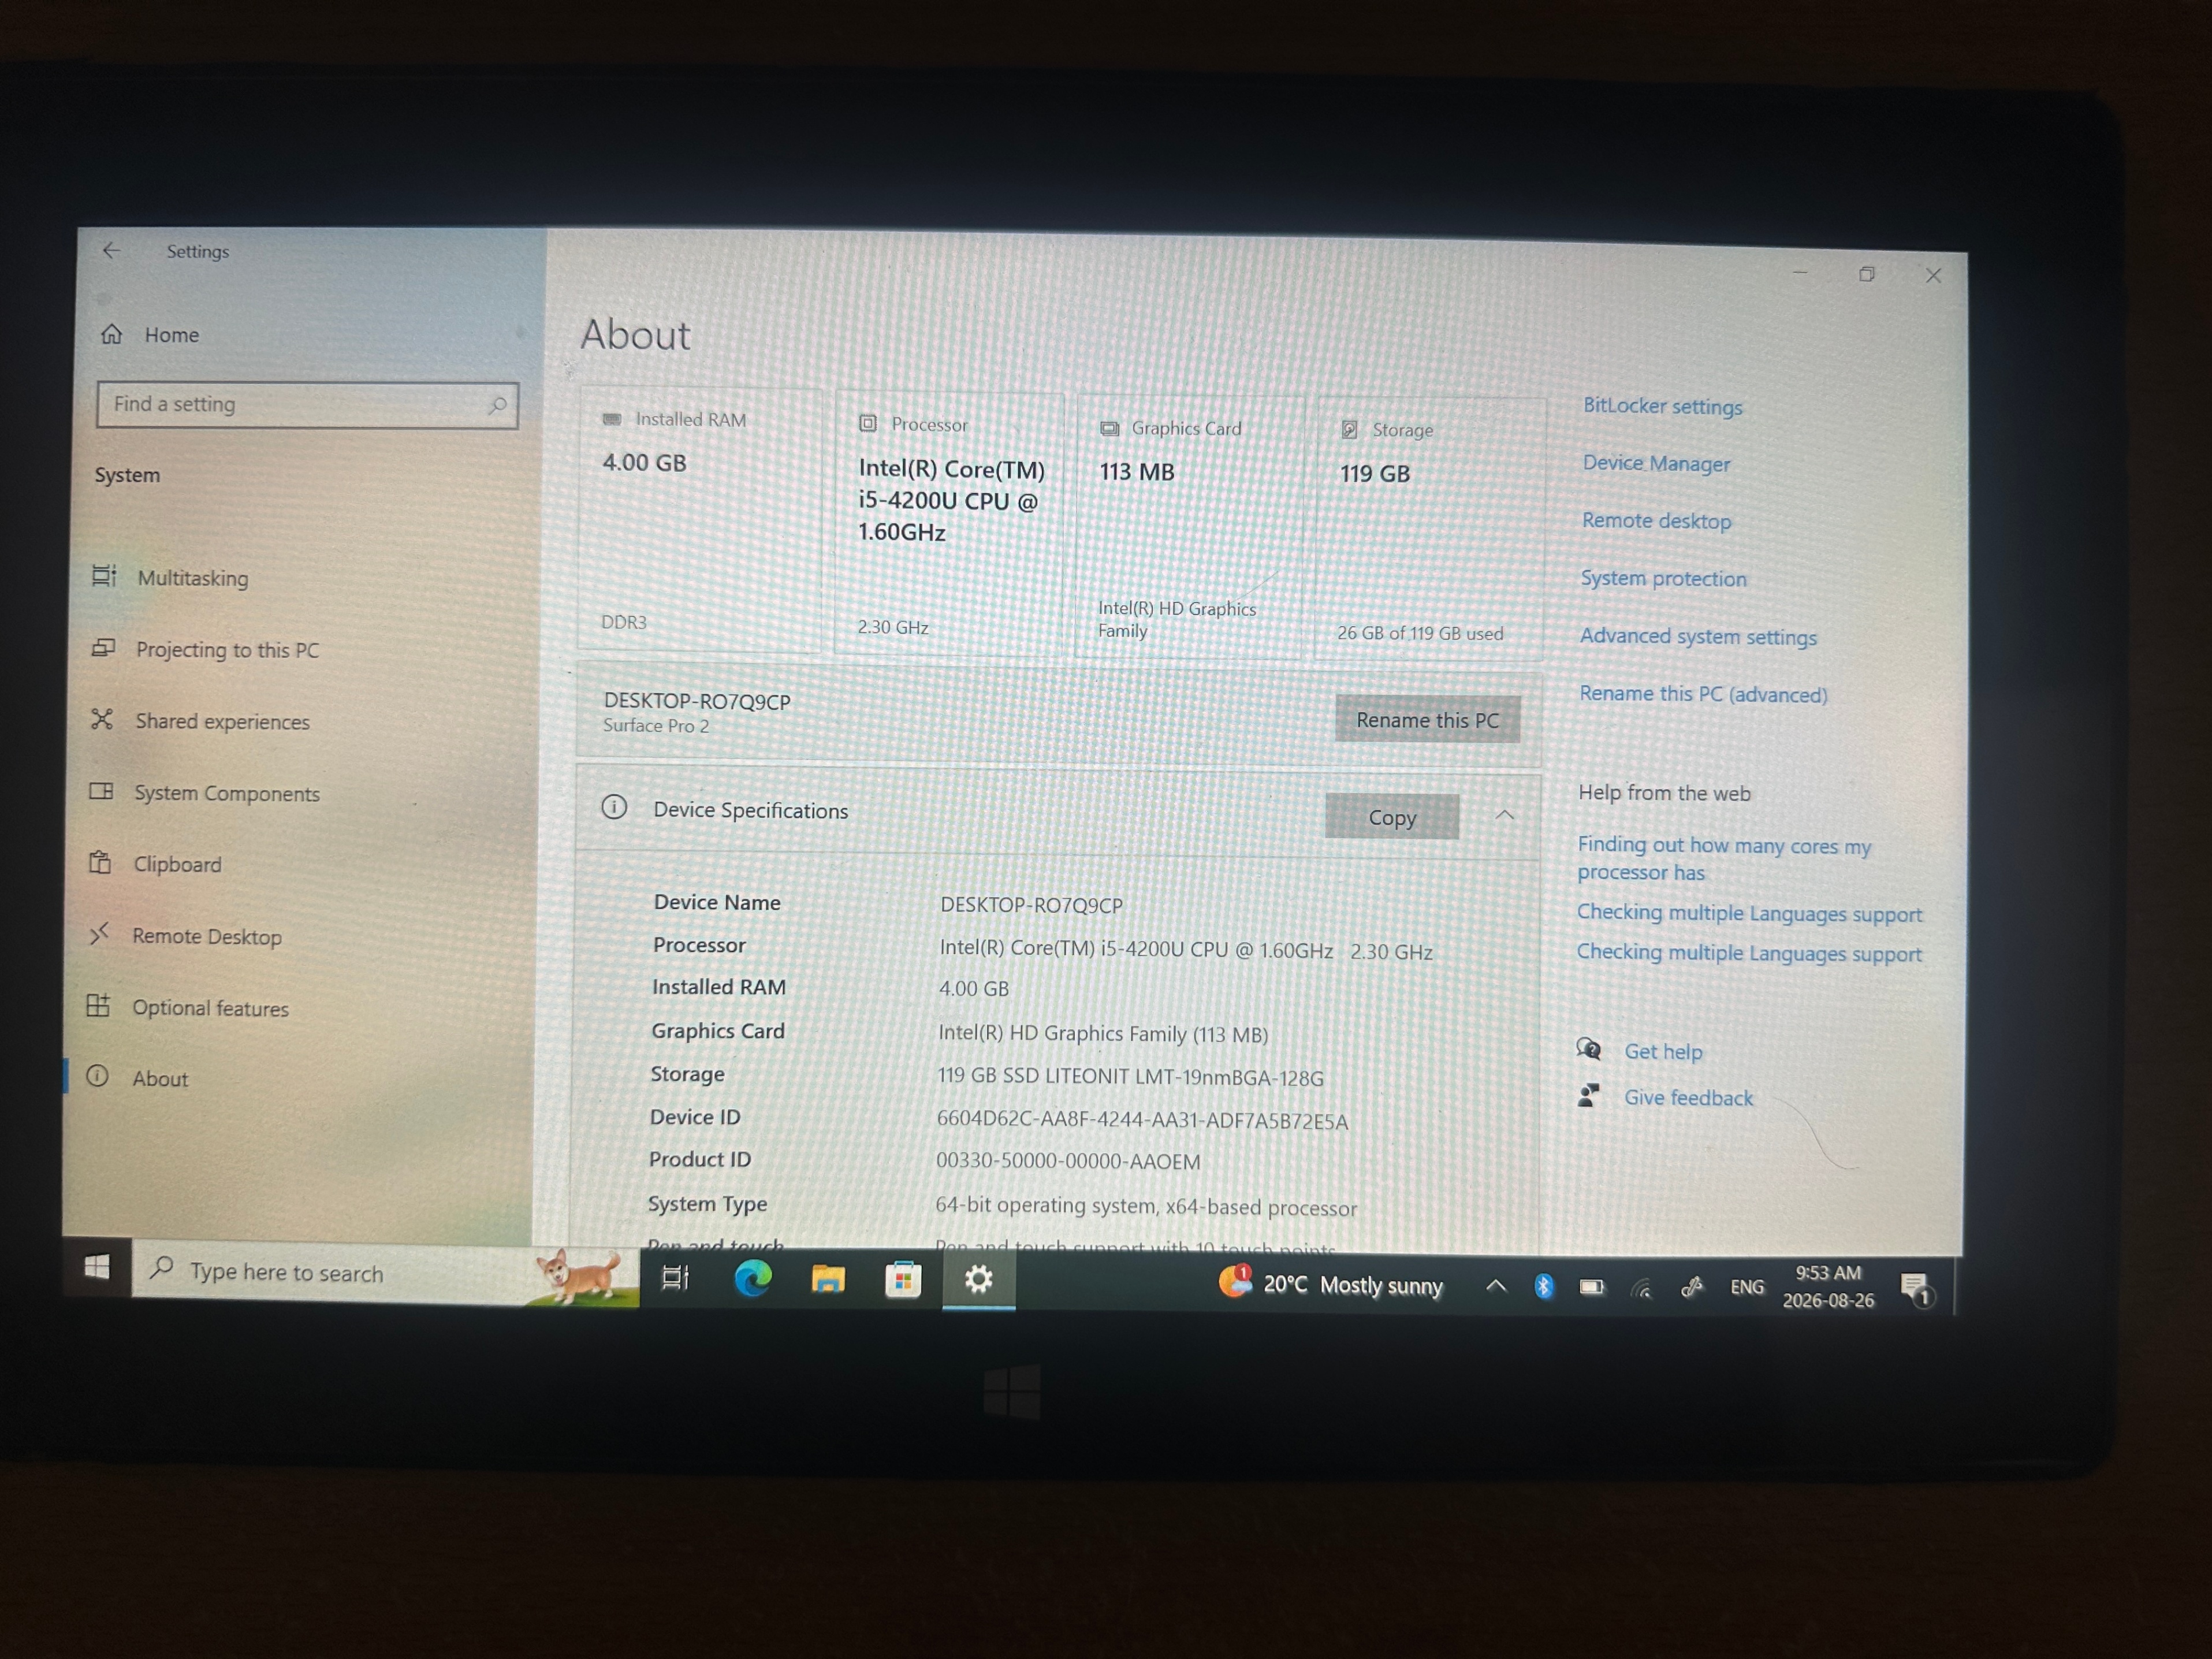Open Advanced system settings link
This screenshot has height=1659, width=2212.
(1698, 636)
